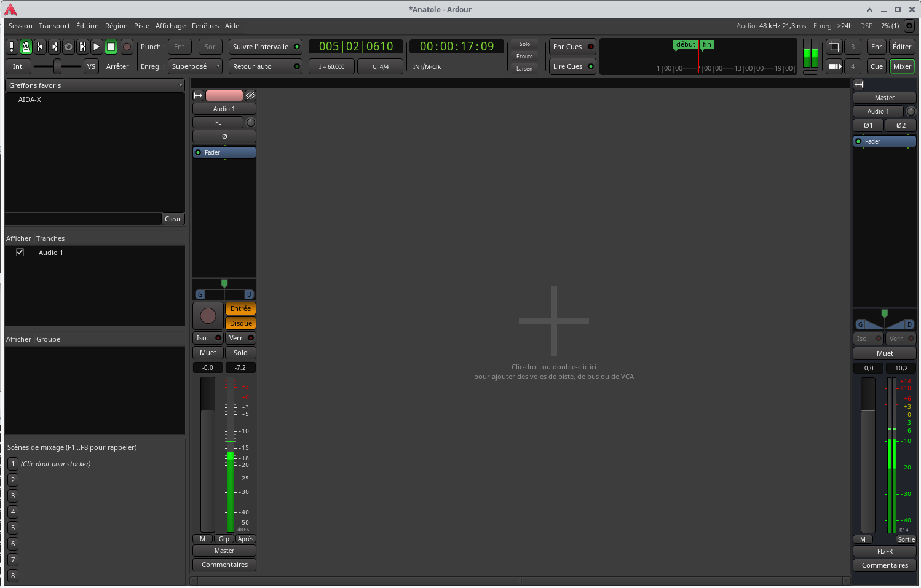921x588 pixels.
Task: Mute the Audio 1 strip with Muet
Action: click(208, 353)
